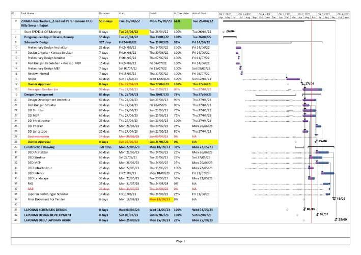Click the DED Interior Gantt bar
The width and height of the screenshot is (361, 255).
pyautogui.click(x=327, y=173)
